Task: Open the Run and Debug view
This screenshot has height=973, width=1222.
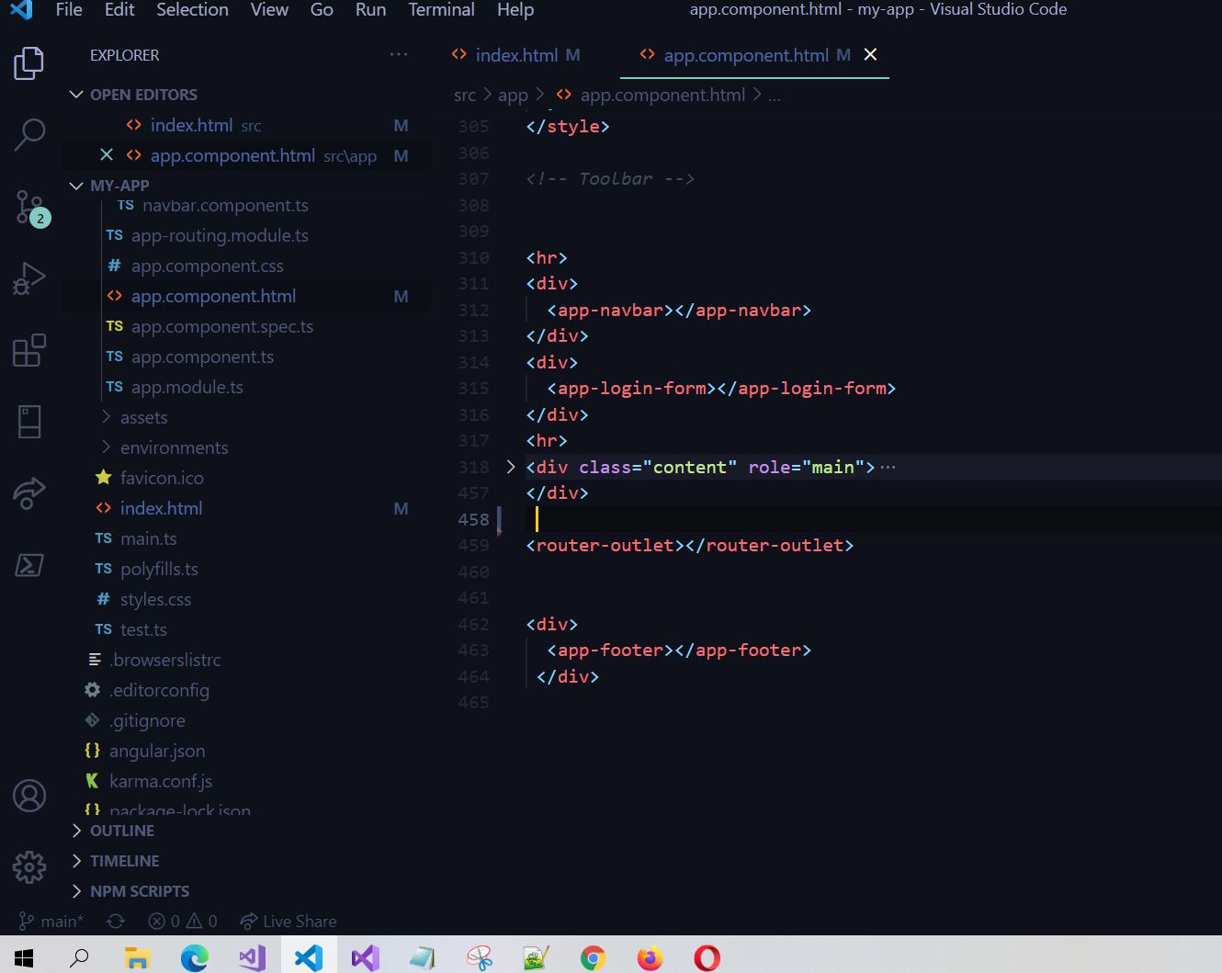Action: click(x=29, y=277)
